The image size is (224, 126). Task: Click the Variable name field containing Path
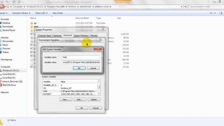(81, 57)
